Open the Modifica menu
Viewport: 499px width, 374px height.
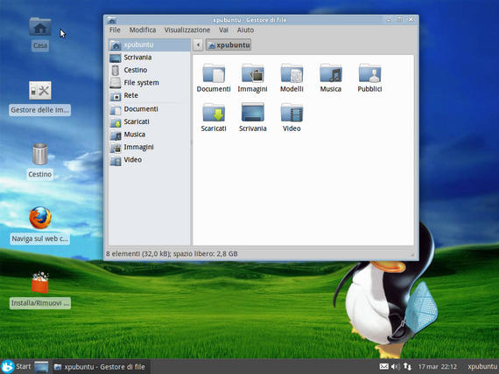pos(143,30)
